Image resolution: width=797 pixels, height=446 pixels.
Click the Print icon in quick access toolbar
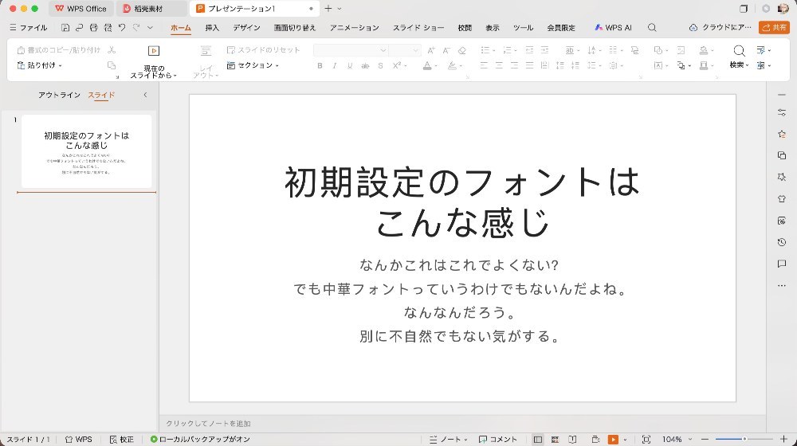pos(93,27)
